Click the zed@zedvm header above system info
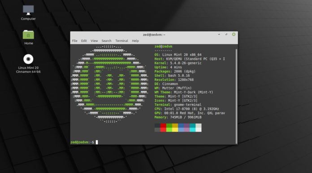 point(163,46)
